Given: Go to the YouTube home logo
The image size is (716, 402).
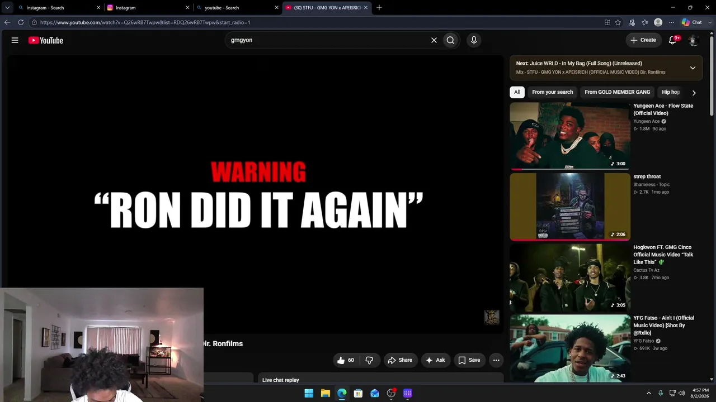Looking at the screenshot, I should [x=46, y=40].
